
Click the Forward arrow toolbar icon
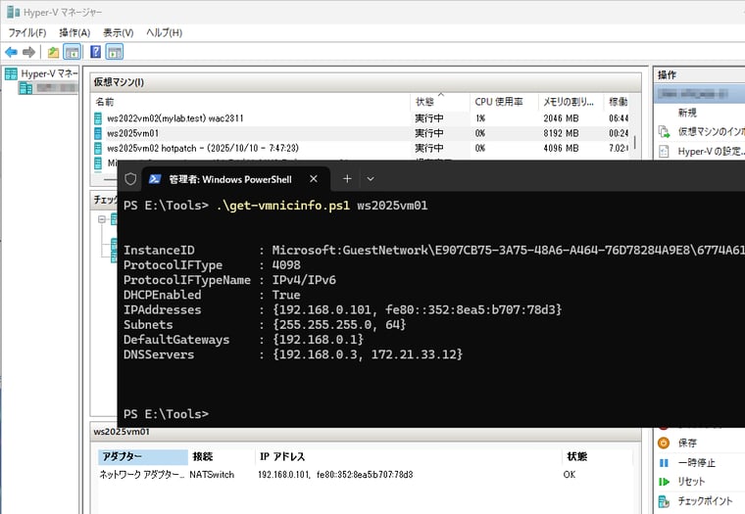[x=29, y=52]
